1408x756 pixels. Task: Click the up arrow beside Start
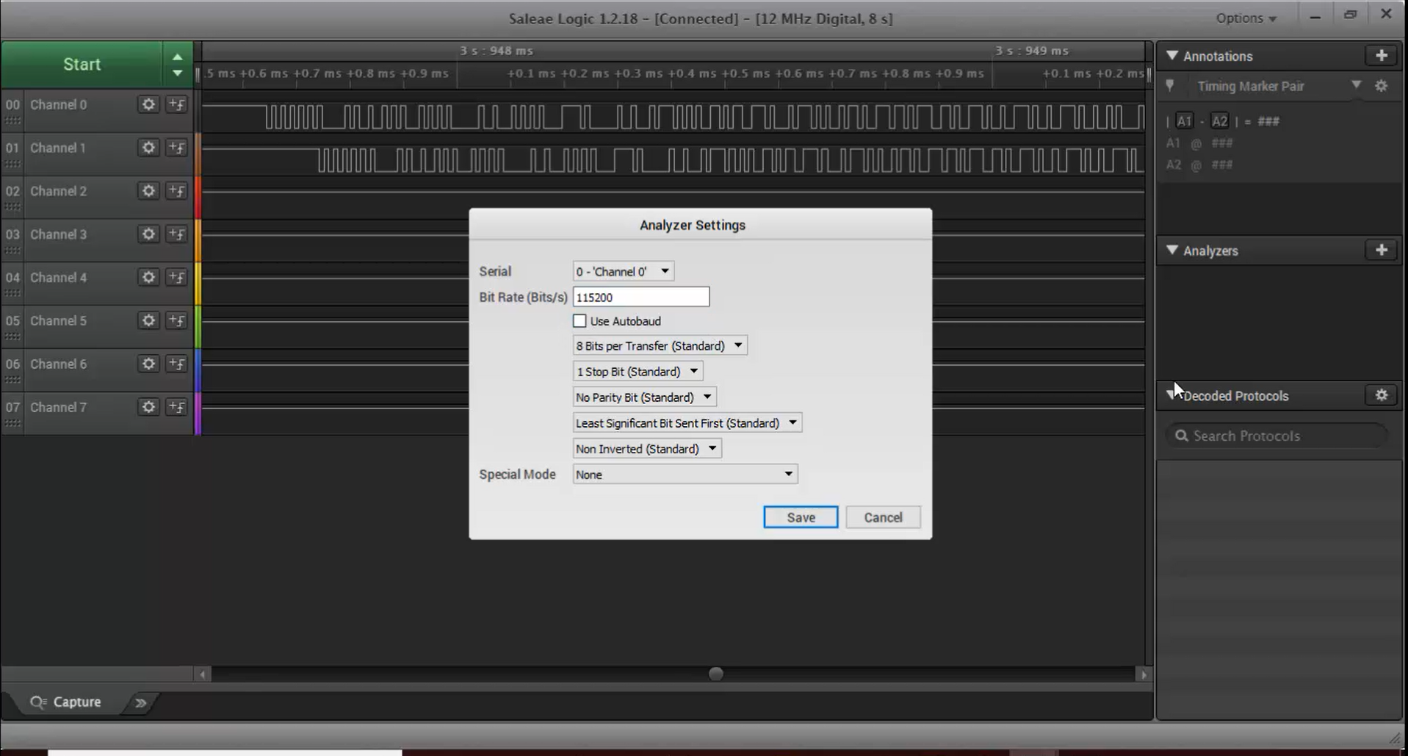click(177, 57)
